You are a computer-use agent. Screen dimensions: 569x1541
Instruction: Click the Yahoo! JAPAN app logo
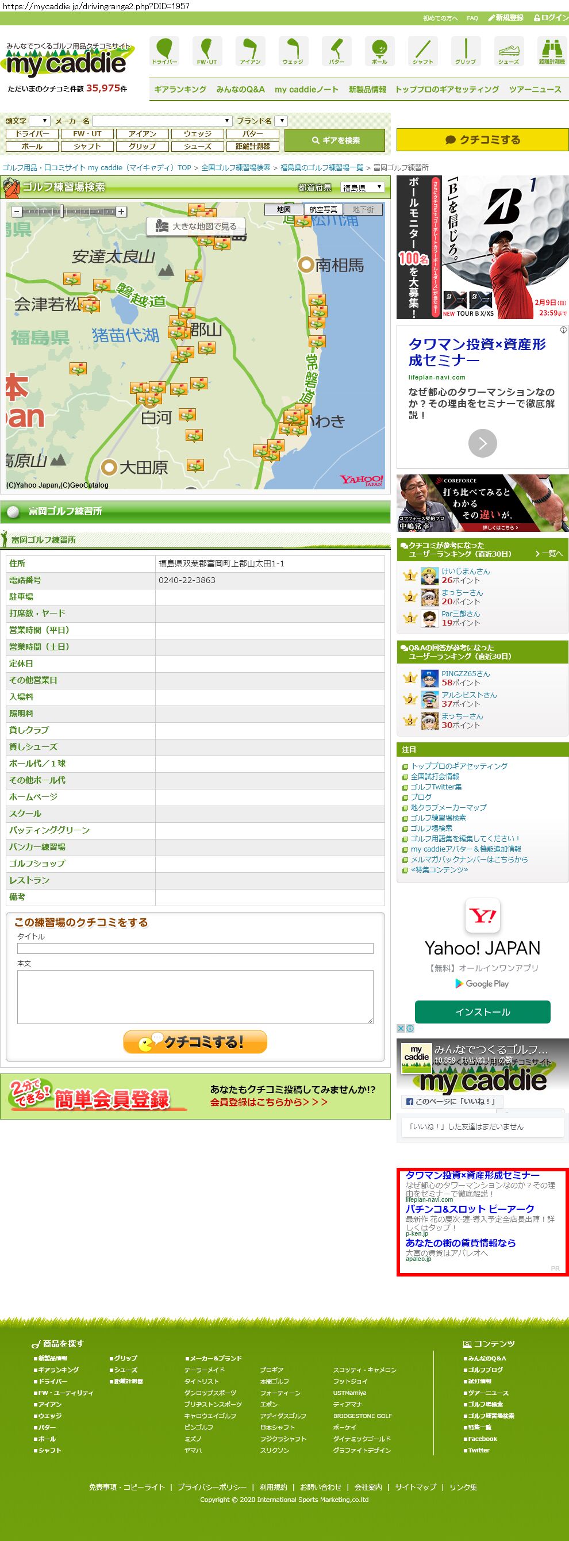[x=482, y=915]
